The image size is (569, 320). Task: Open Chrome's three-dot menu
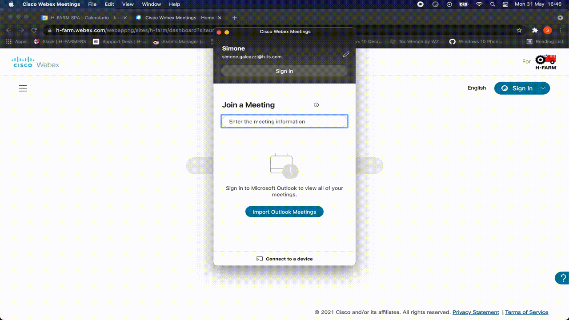[x=560, y=30]
